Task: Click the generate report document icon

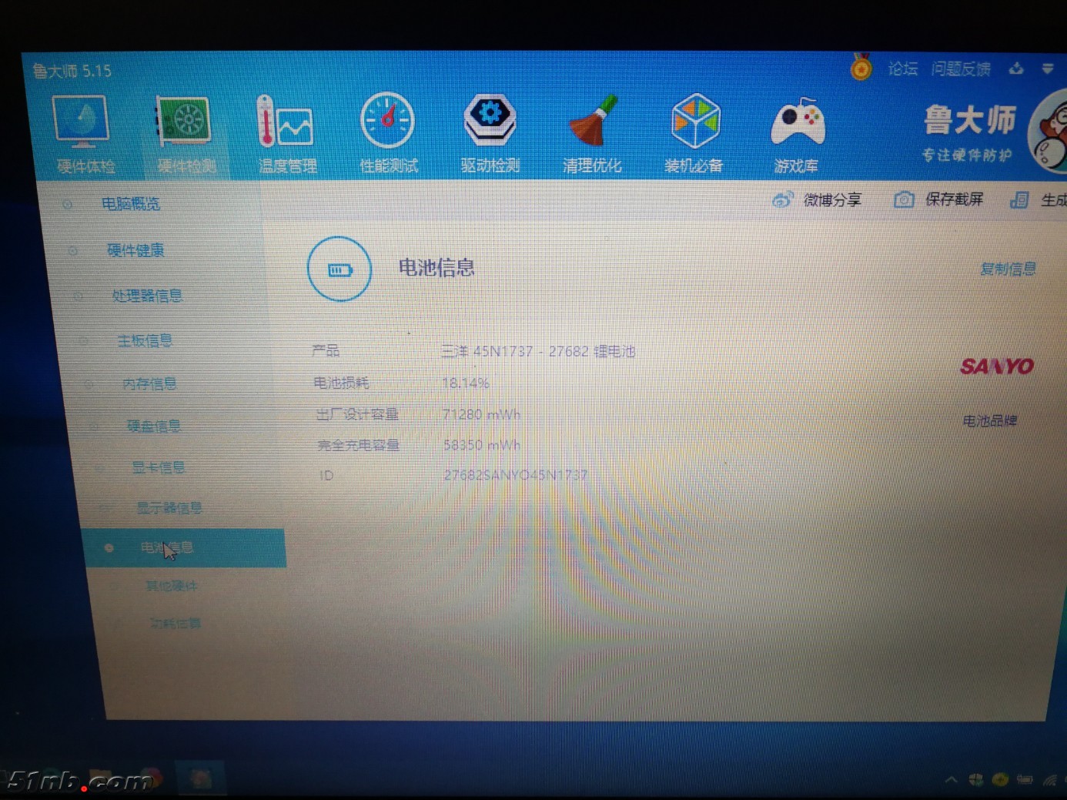Action: tap(1019, 200)
